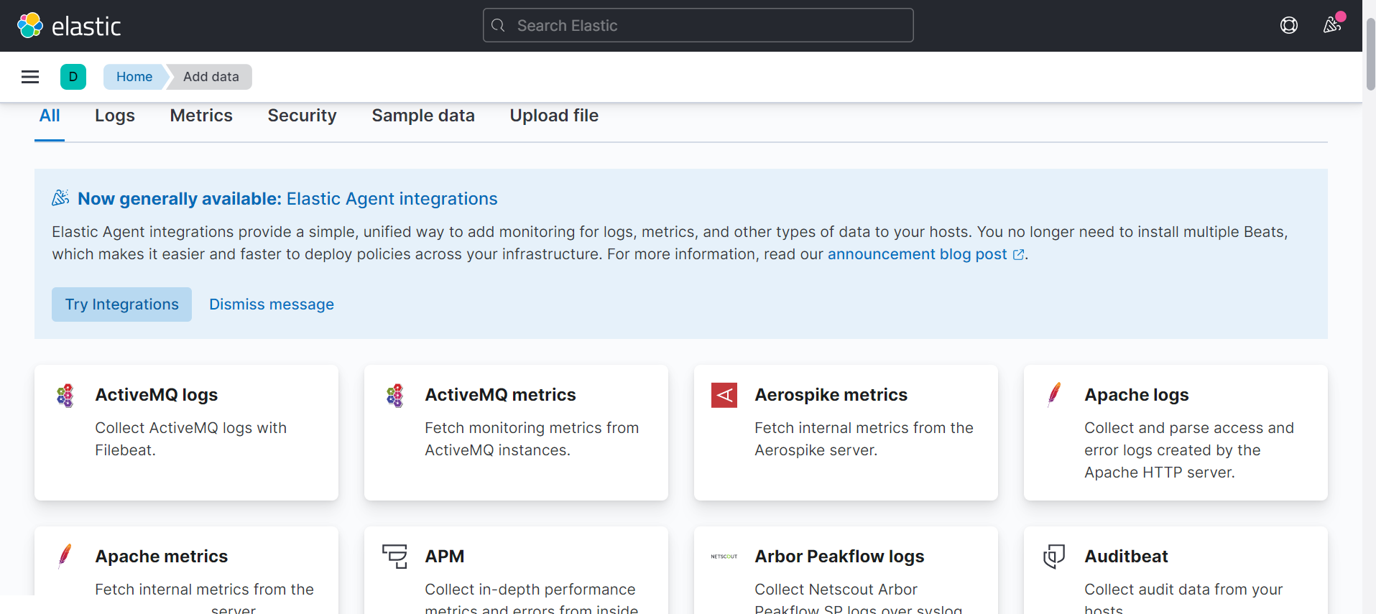Select the All tab
1376x614 pixels.
point(50,116)
